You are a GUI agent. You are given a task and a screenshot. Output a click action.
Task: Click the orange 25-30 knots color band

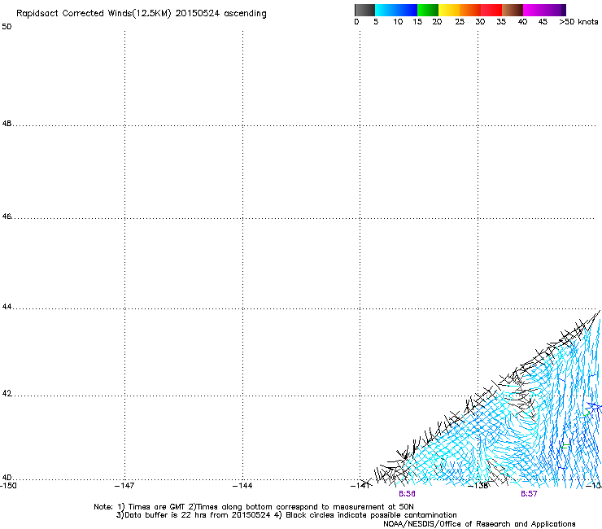click(x=470, y=10)
